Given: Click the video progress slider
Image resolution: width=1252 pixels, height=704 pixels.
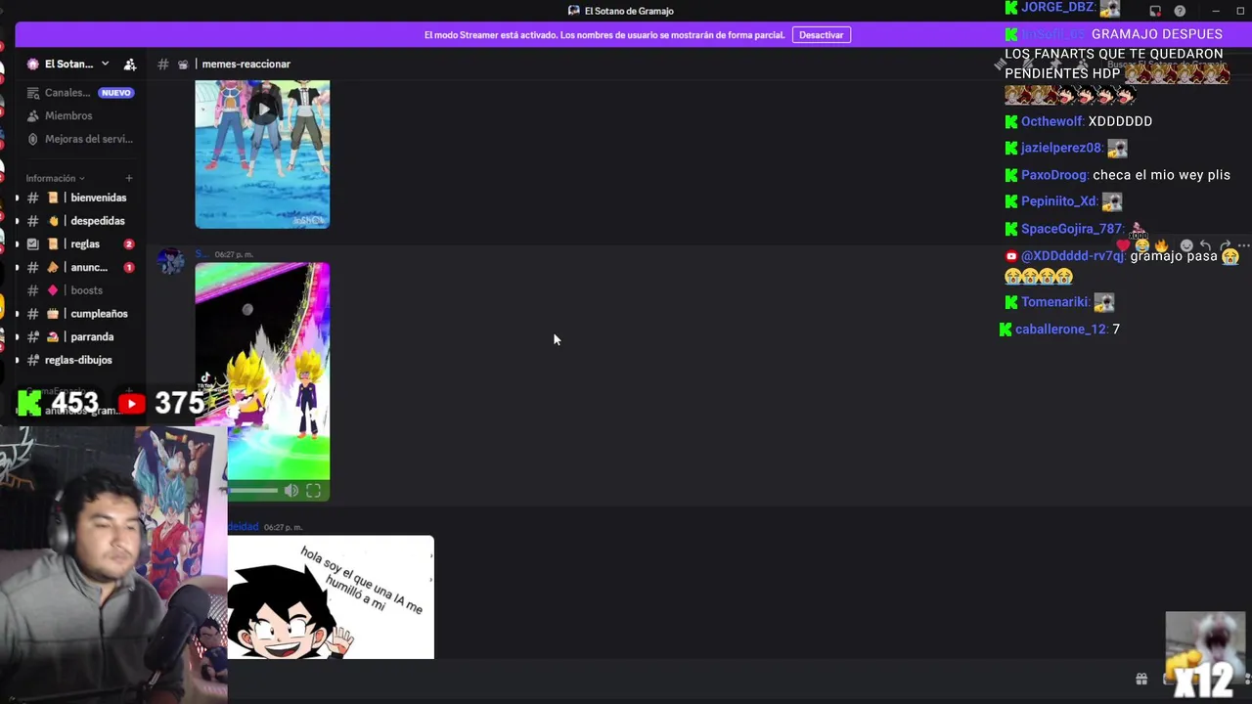Looking at the screenshot, I should 252,491.
